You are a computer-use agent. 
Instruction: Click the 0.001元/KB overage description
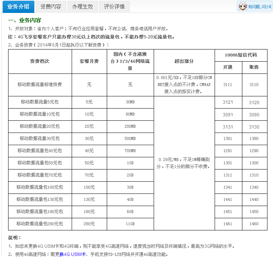[184, 85]
